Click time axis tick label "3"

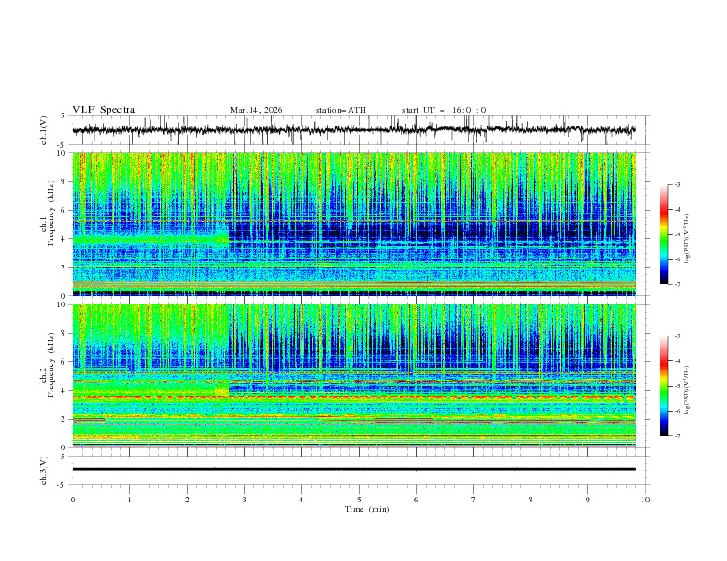coord(244,500)
